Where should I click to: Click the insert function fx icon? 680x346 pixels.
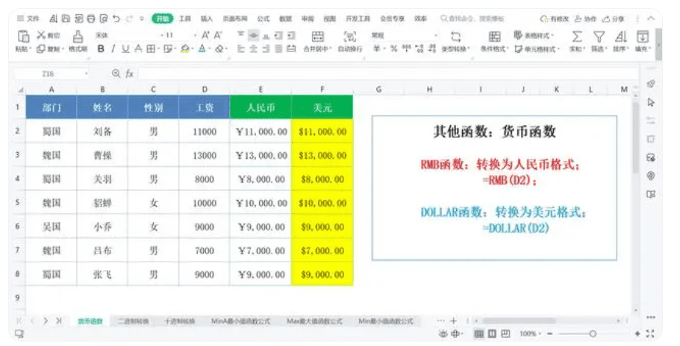129,74
